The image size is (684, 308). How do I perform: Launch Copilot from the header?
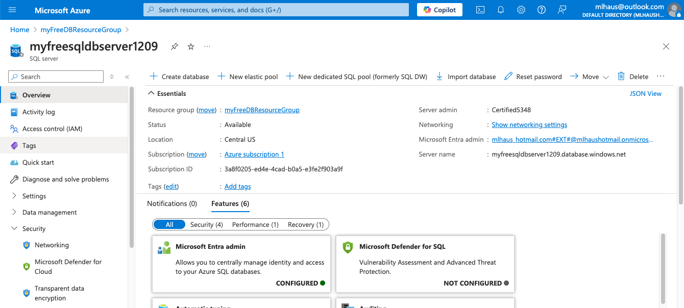pyautogui.click(x=440, y=10)
